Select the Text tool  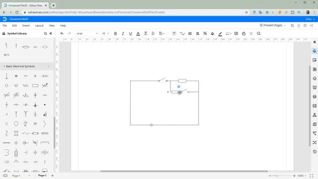(174, 33)
